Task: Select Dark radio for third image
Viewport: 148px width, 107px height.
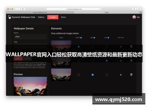Action: point(107,75)
